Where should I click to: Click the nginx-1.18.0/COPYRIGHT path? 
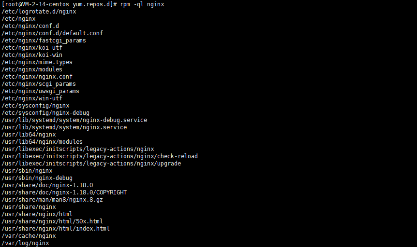tap(64, 192)
